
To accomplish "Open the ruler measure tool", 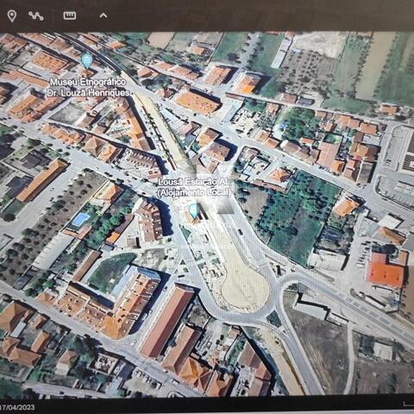I will pyautogui.click(x=70, y=16).
